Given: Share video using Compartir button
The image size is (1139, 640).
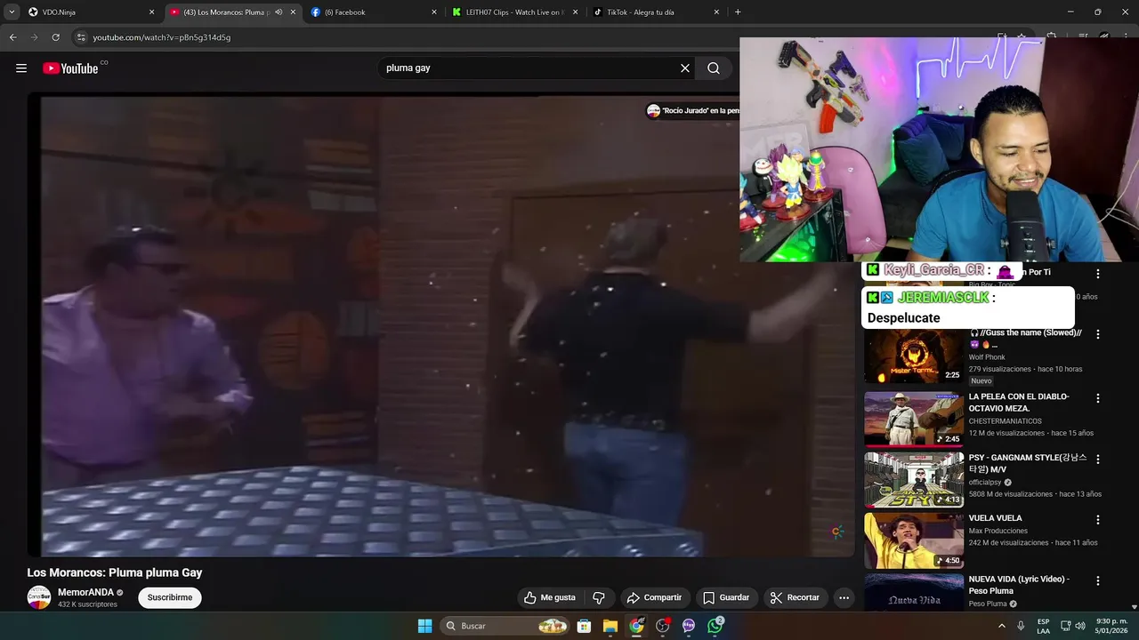Looking at the screenshot, I should coord(654,597).
